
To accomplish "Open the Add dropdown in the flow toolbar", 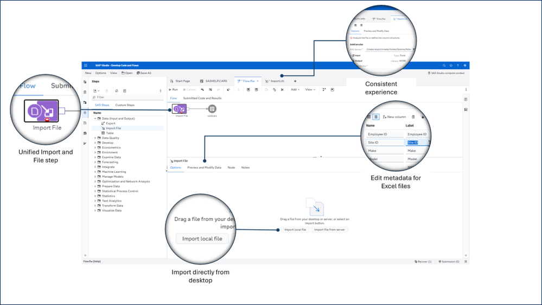I will 295,90.
